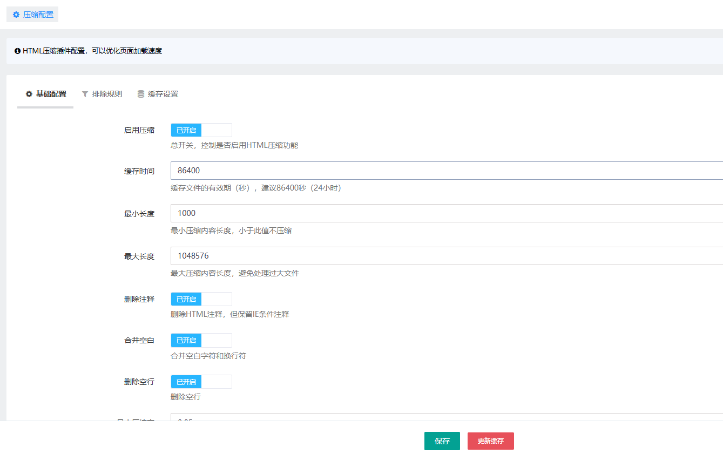
Task: Click the 删除注释 label
Action: [139, 299]
